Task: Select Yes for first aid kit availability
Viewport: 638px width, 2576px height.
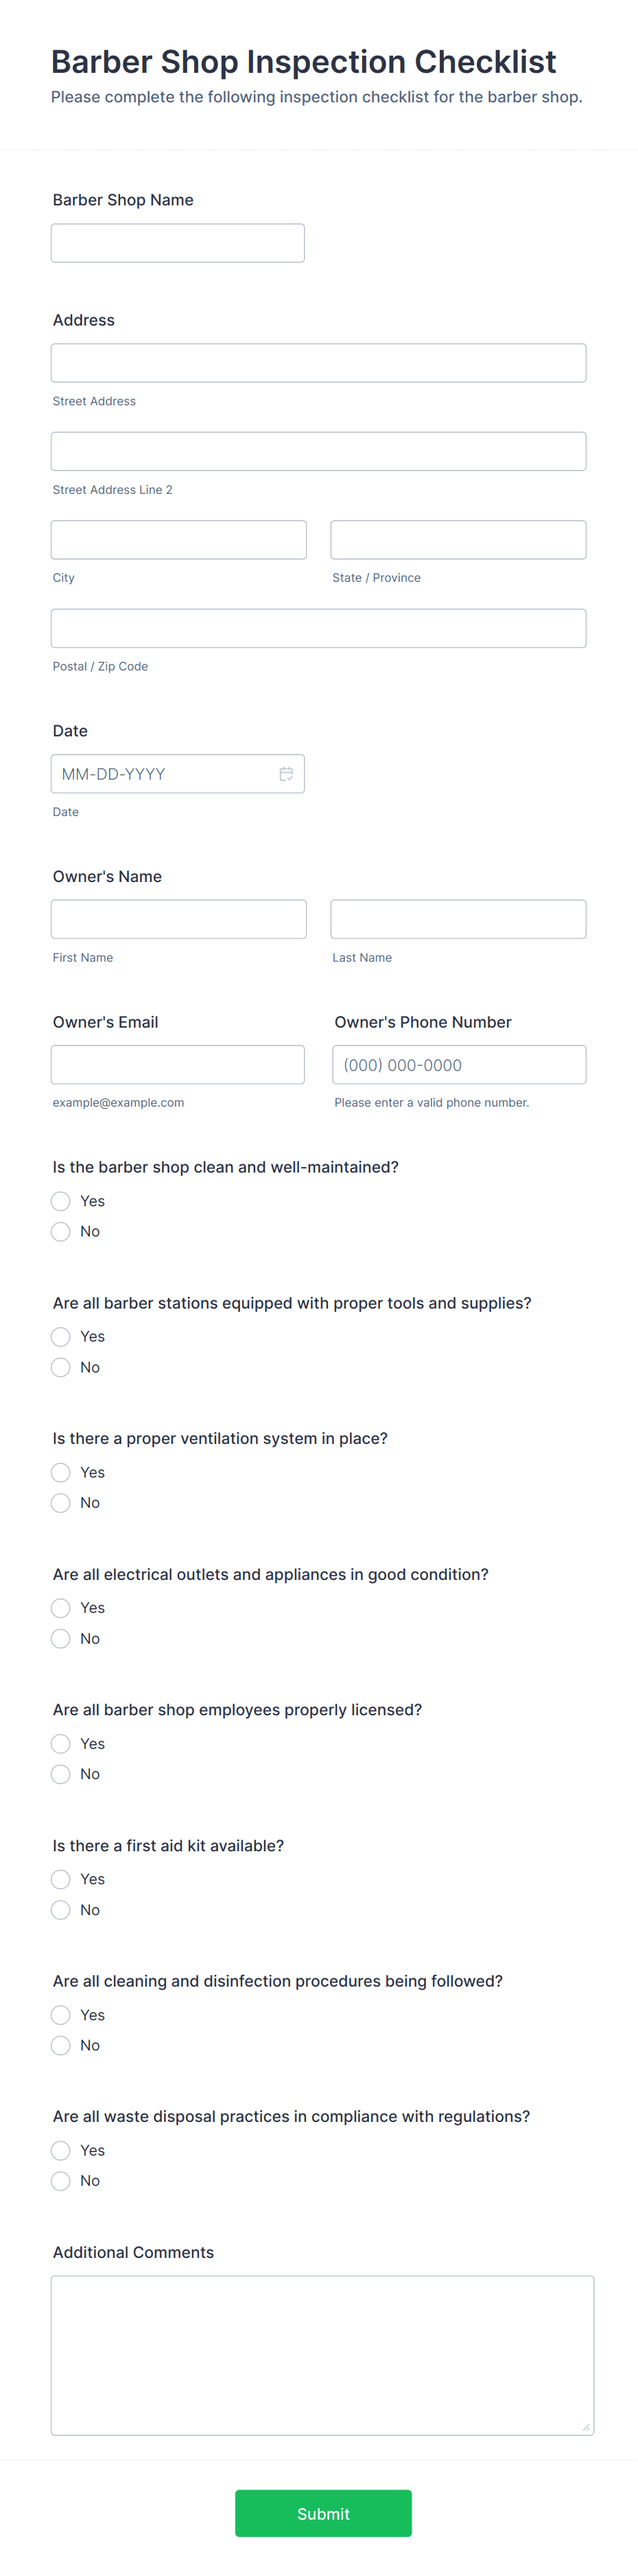Action: pyautogui.click(x=60, y=1879)
